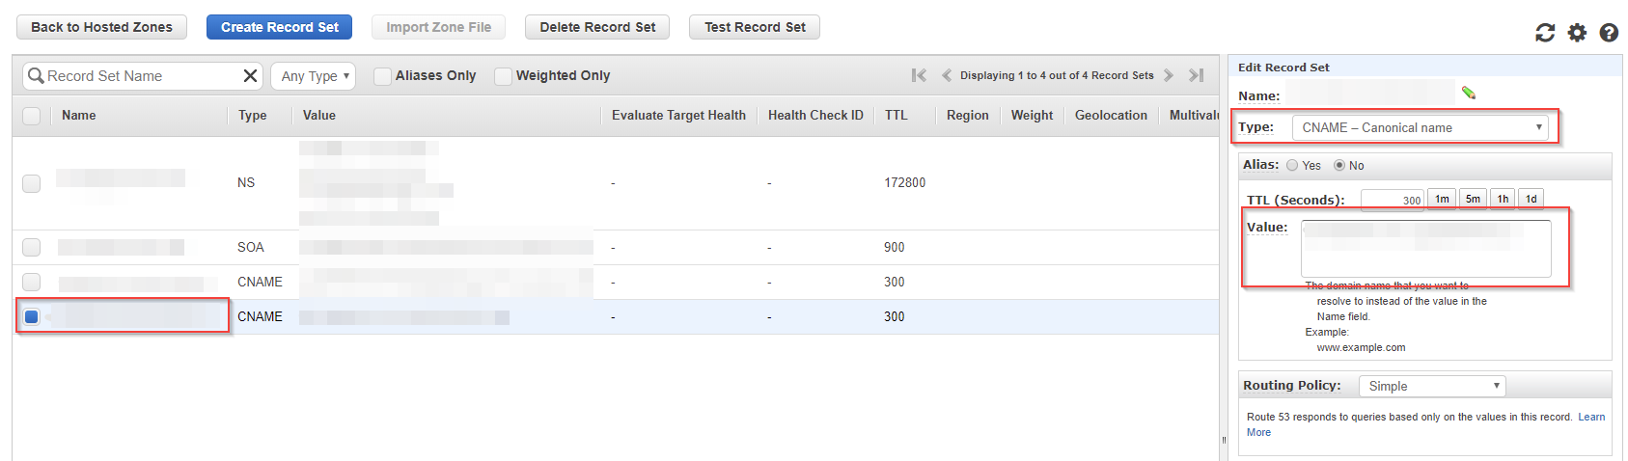Jump to the last page of records

(1196, 75)
